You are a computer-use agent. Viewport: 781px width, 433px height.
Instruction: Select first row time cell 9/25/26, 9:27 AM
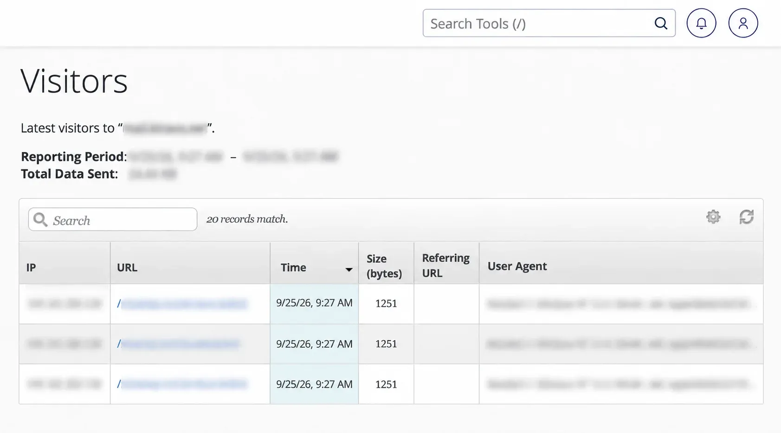(314, 303)
